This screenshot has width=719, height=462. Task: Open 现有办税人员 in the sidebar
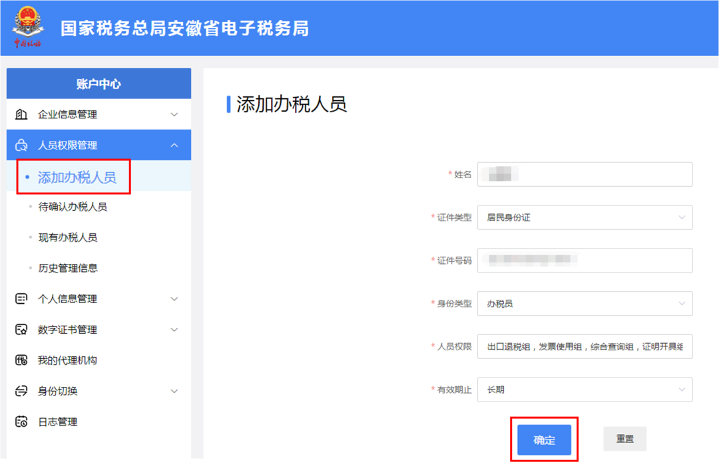pos(68,237)
